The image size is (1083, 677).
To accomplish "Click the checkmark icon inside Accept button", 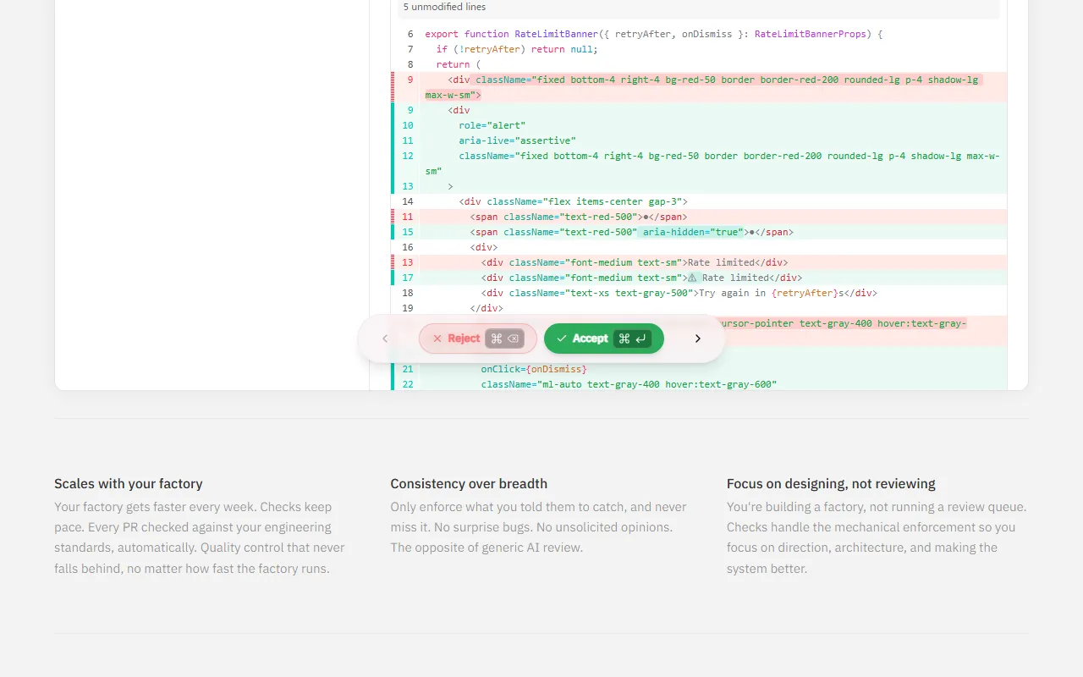I will (x=562, y=338).
